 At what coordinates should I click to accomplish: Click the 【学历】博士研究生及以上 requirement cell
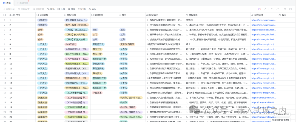pyautogui.click(x=217, y=93)
